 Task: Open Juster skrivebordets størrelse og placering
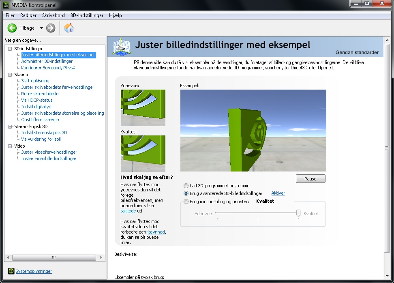[62, 114]
